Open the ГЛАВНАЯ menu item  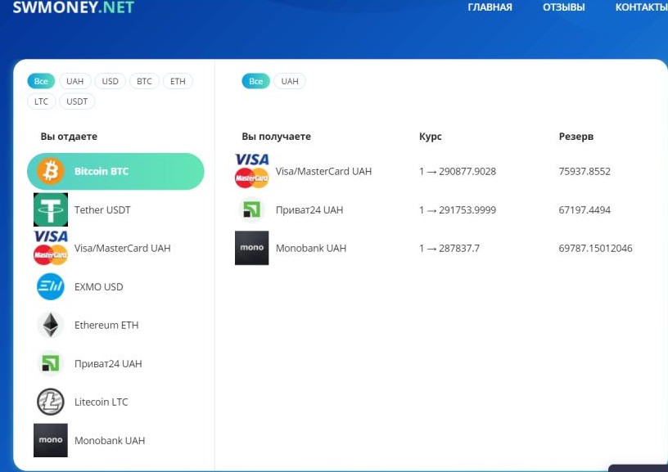point(490,7)
